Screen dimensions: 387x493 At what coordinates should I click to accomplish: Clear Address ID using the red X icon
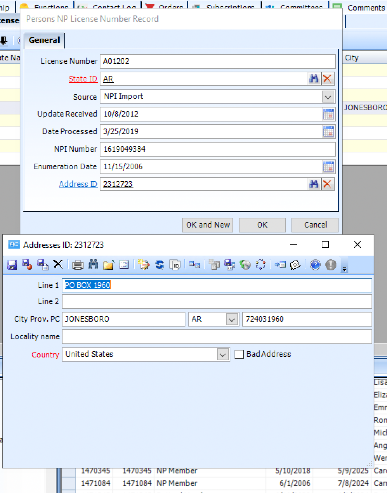pyautogui.click(x=328, y=184)
